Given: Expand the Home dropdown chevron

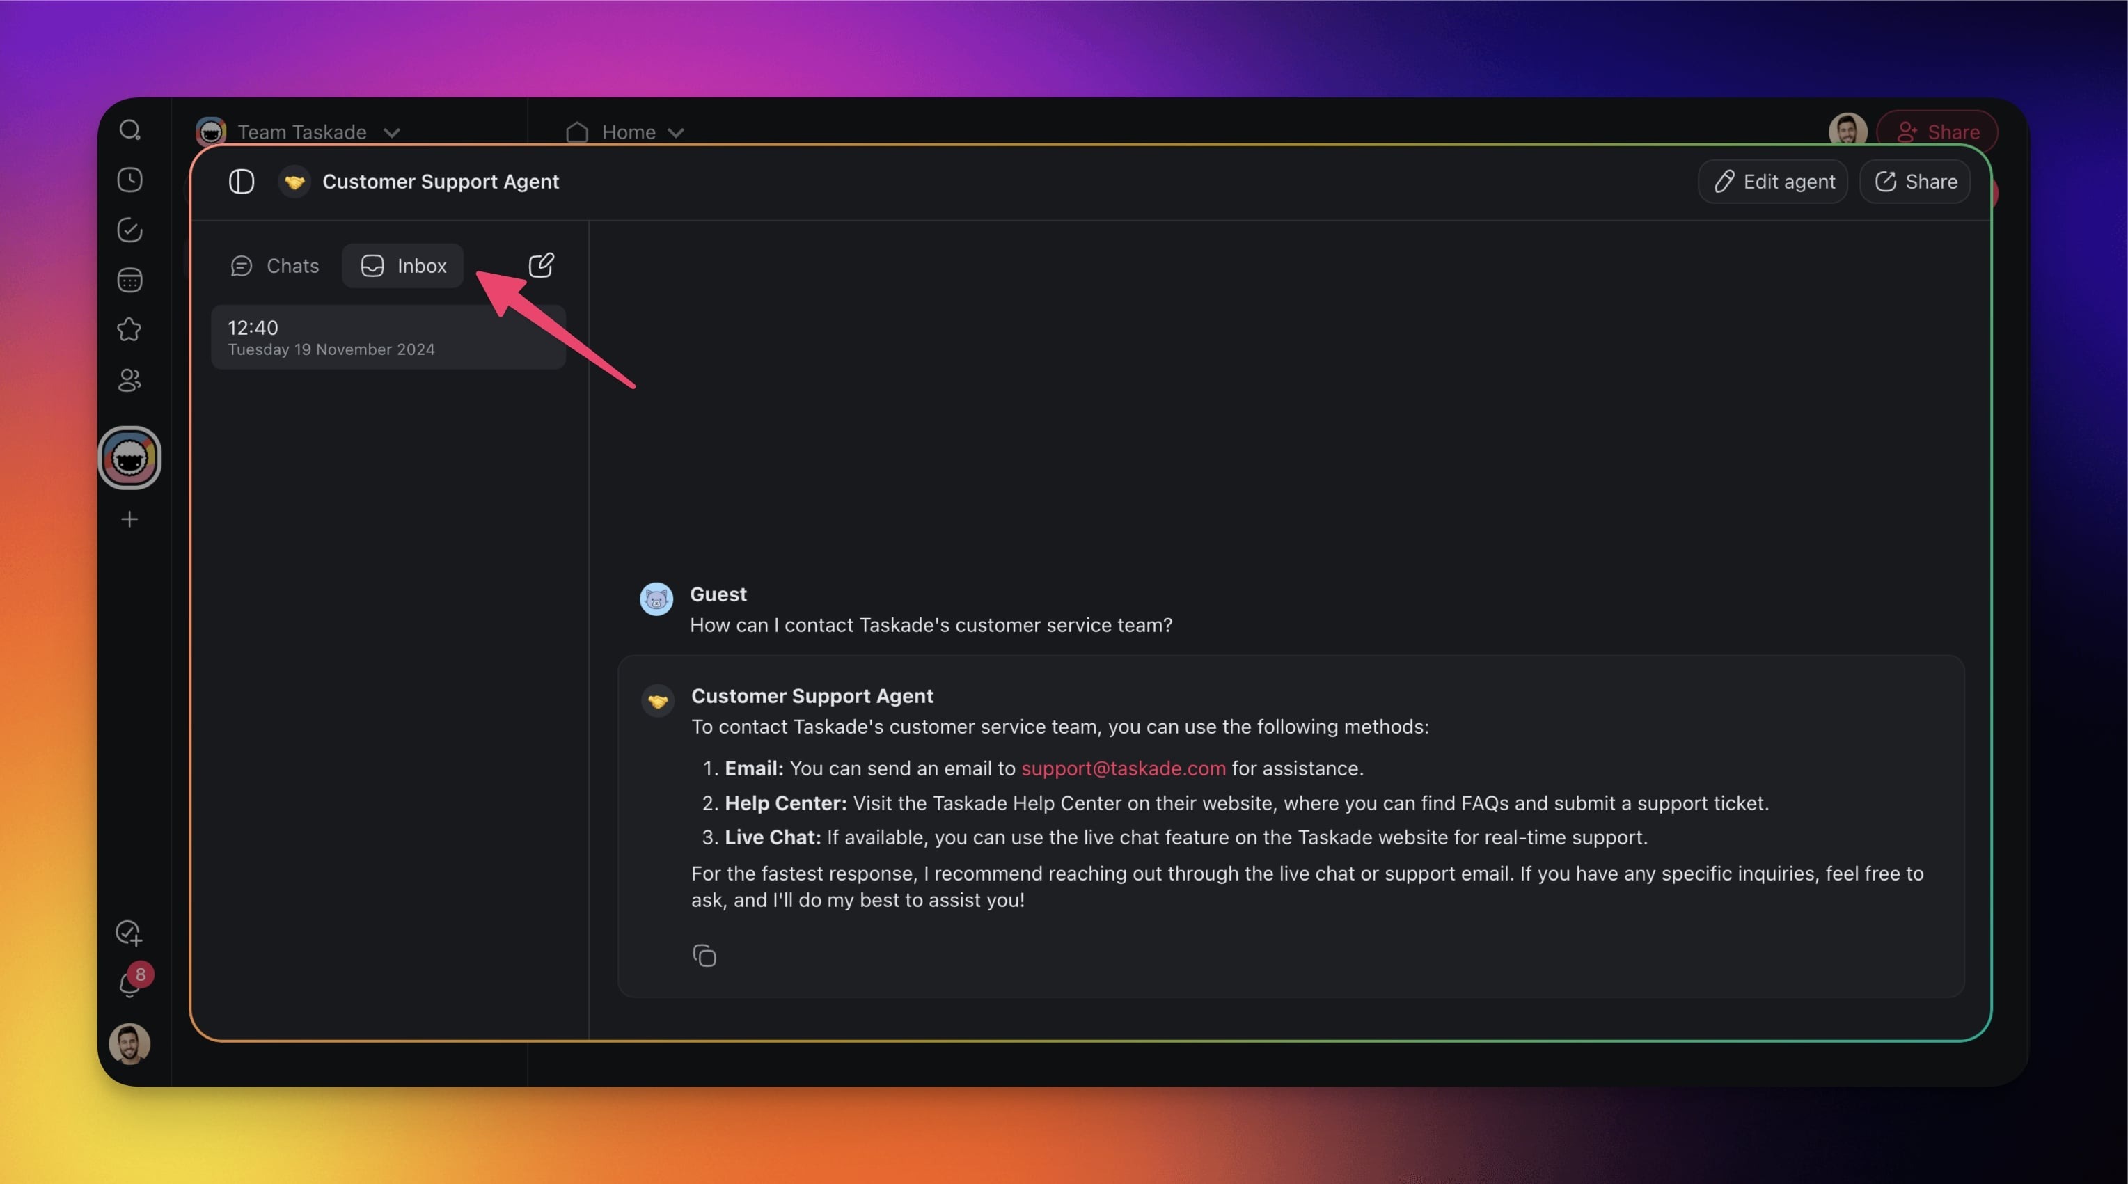Looking at the screenshot, I should click(x=676, y=133).
